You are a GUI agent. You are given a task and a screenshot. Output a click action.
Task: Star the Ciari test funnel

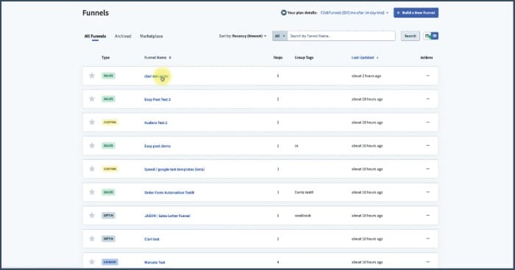pos(92,238)
